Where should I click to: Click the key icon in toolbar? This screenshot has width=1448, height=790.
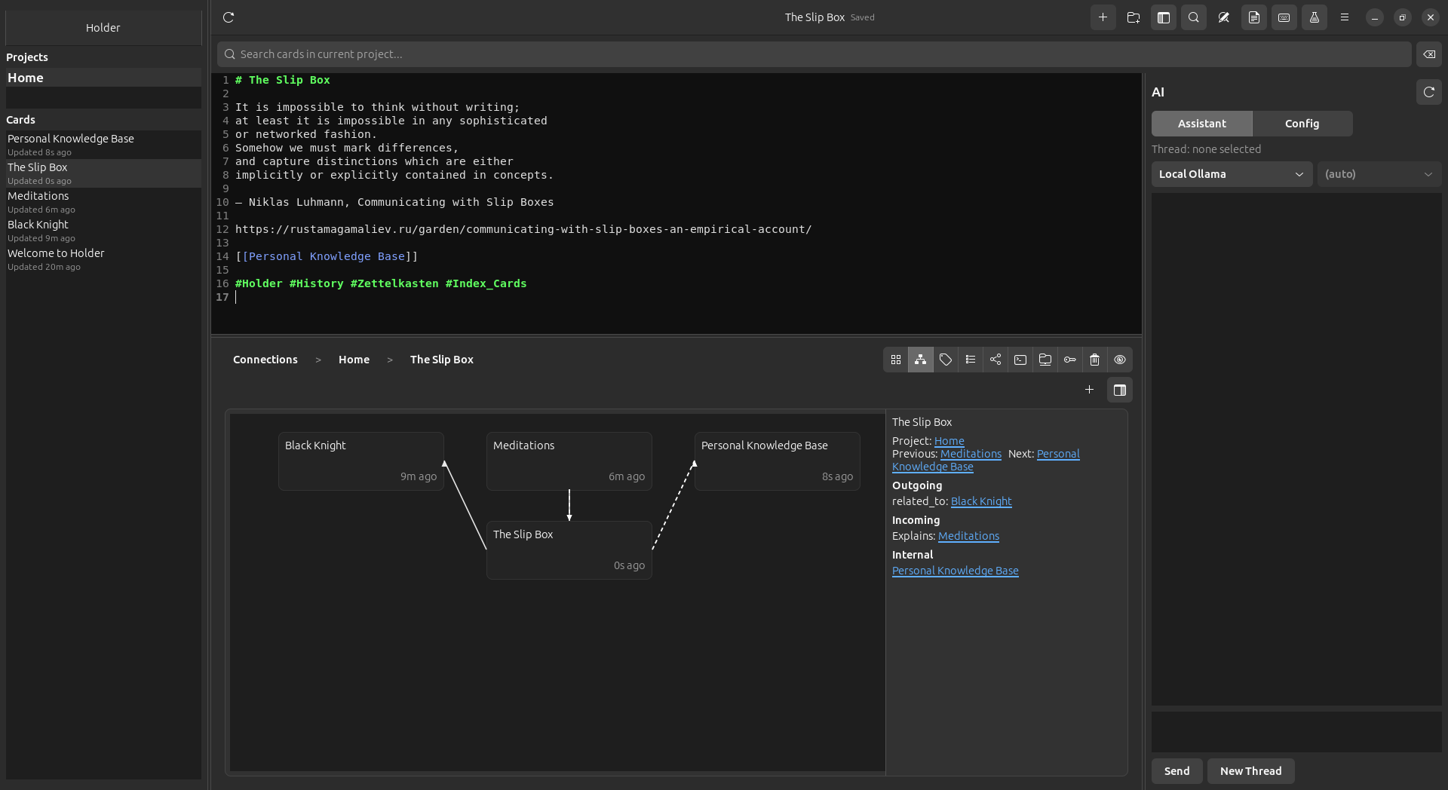pos(1070,360)
